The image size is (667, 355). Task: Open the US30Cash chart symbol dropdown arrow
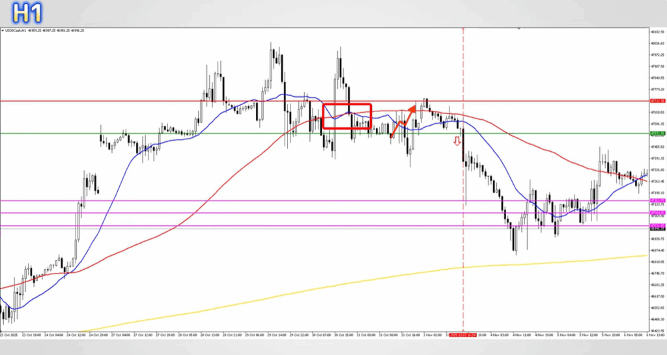3,31
